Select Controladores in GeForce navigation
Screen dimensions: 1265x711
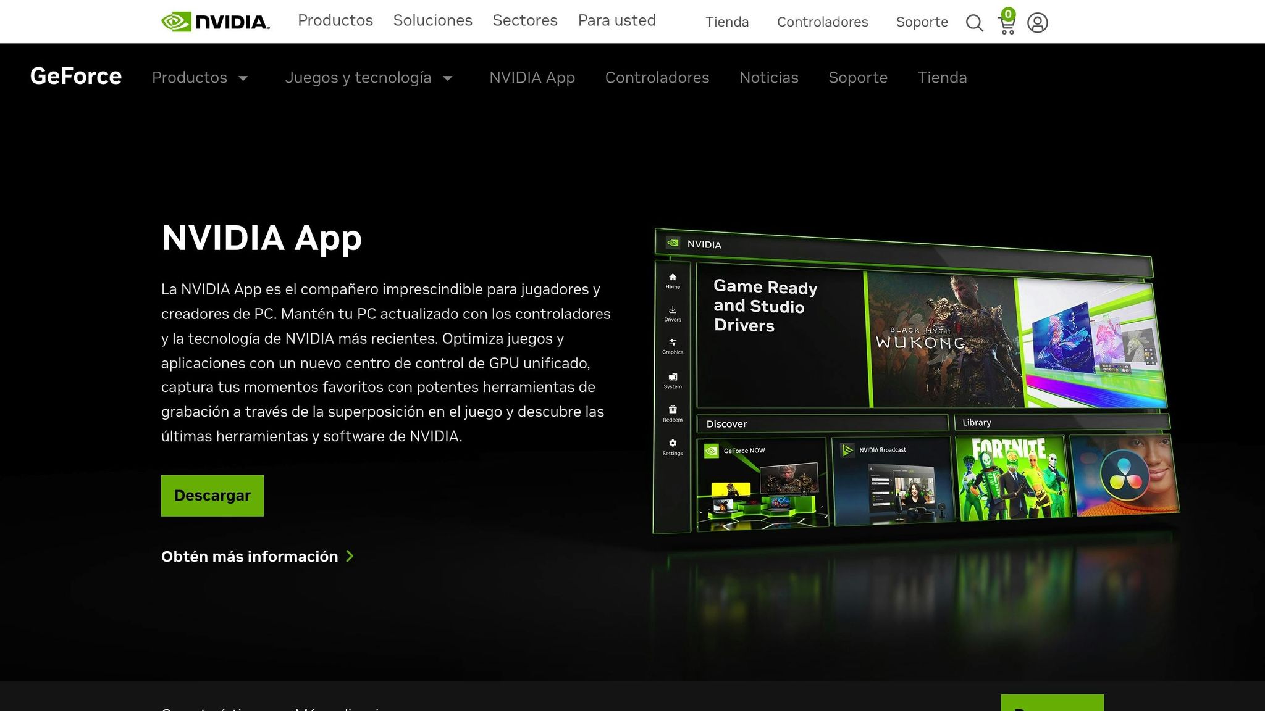tap(657, 78)
